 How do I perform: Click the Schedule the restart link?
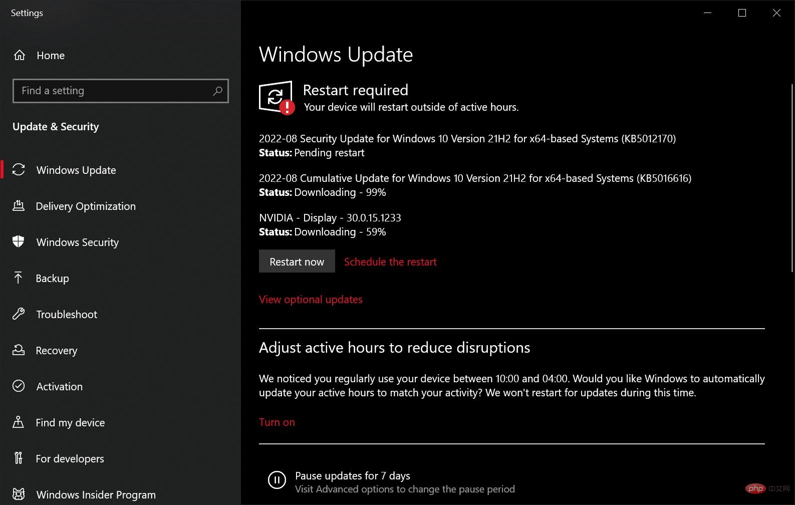point(390,262)
